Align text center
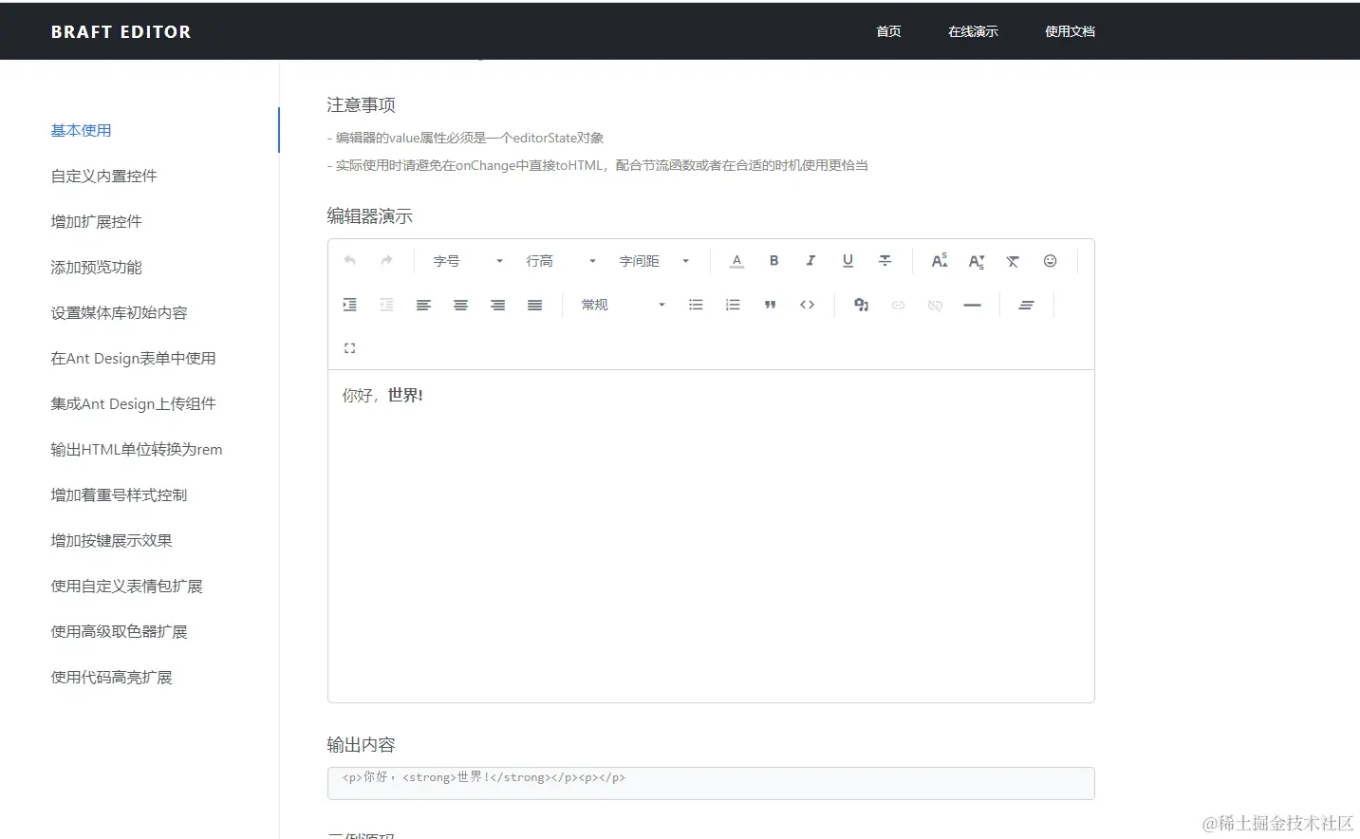 pos(460,305)
